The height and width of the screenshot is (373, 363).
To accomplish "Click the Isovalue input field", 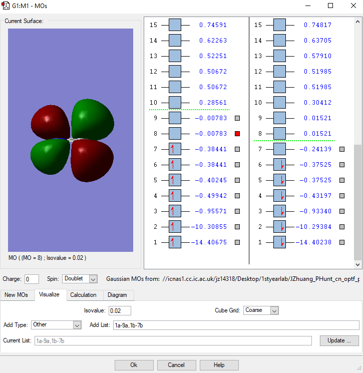I will [120, 310].
